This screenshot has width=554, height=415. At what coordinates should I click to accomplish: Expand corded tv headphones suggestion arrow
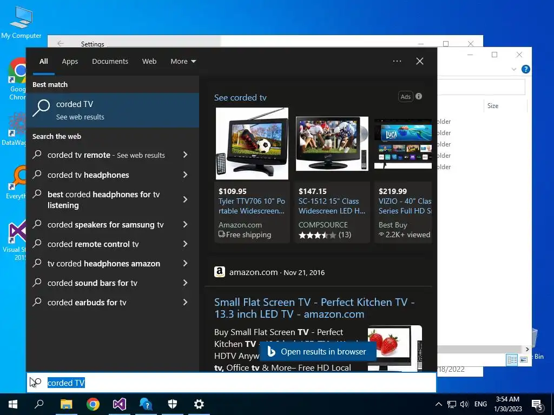185,175
